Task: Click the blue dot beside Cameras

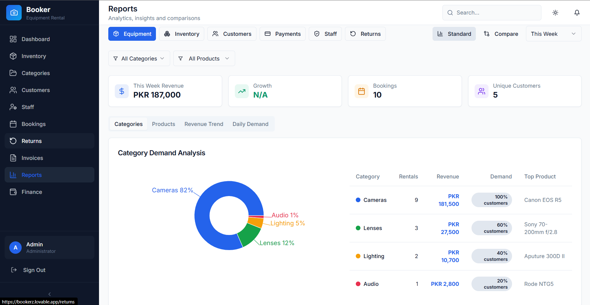Action: pyautogui.click(x=358, y=200)
